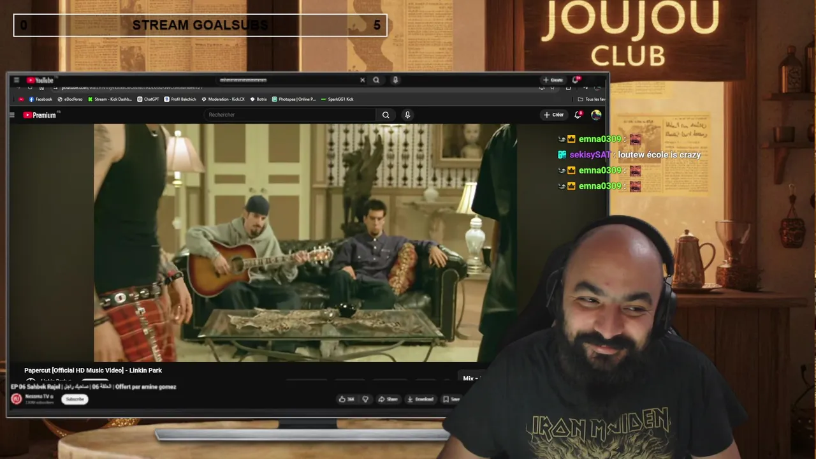Open the Photopea Online bookmark
816x459 pixels.
(294, 99)
